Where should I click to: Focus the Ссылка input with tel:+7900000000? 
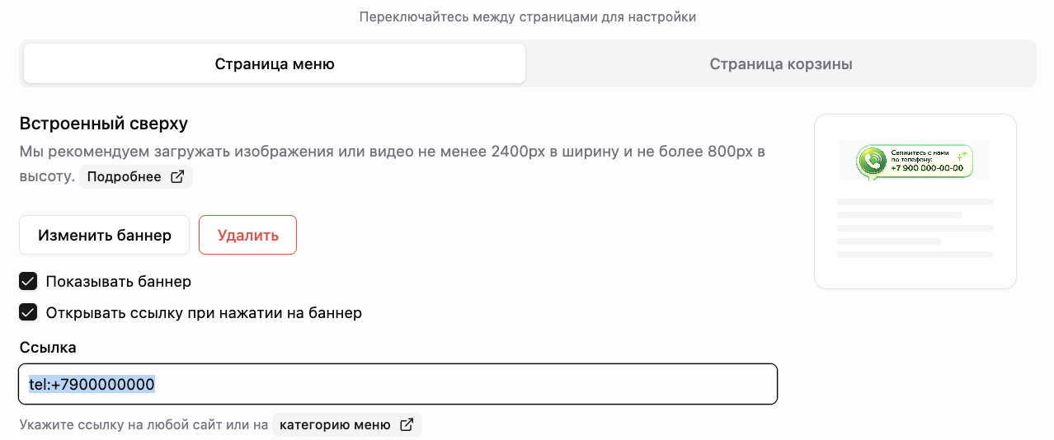[x=398, y=384]
